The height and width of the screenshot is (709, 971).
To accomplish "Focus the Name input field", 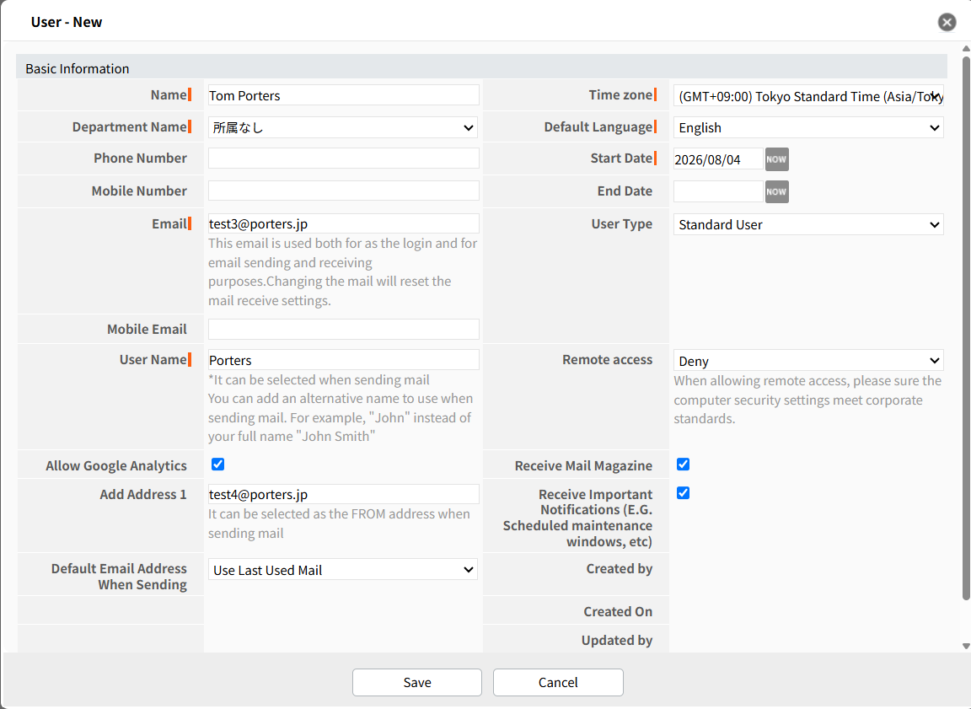I will click(x=344, y=95).
